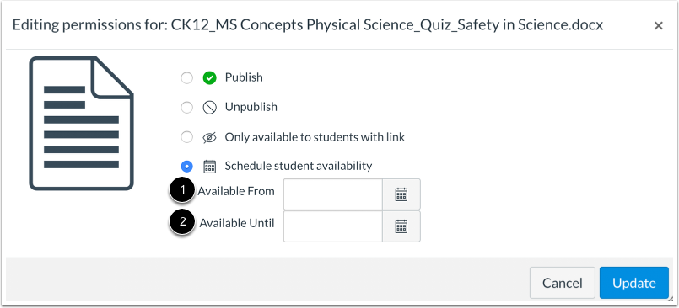Image resolution: width=679 pixels, height=308 pixels.
Task: Click the Cancel button
Action: [563, 283]
